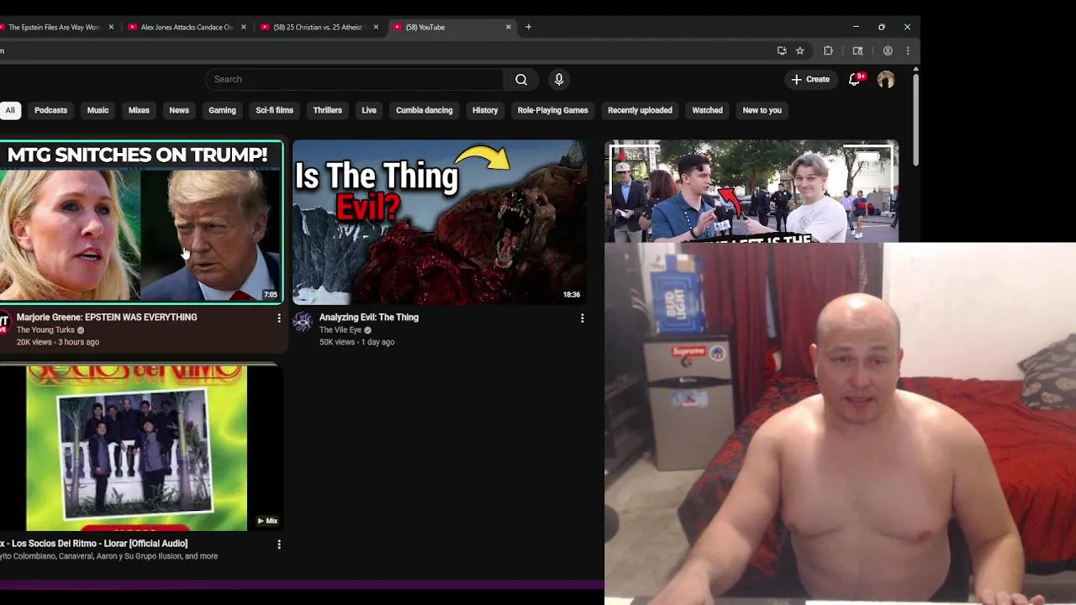The image size is (1076, 605).
Task: Open the street interview video thumbnail
Action: click(752, 192)
